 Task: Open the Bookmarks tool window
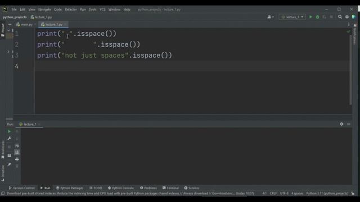point(3,150)
